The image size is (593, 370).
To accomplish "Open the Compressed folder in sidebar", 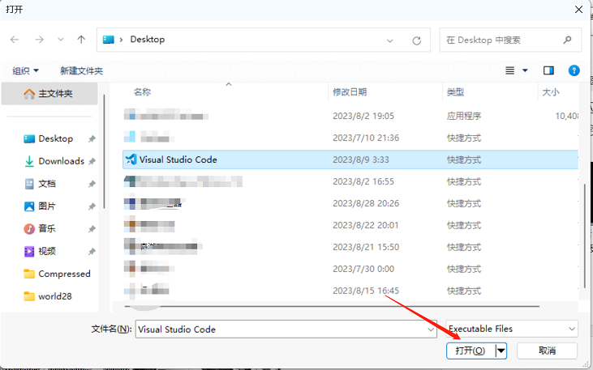I will 64,274.
